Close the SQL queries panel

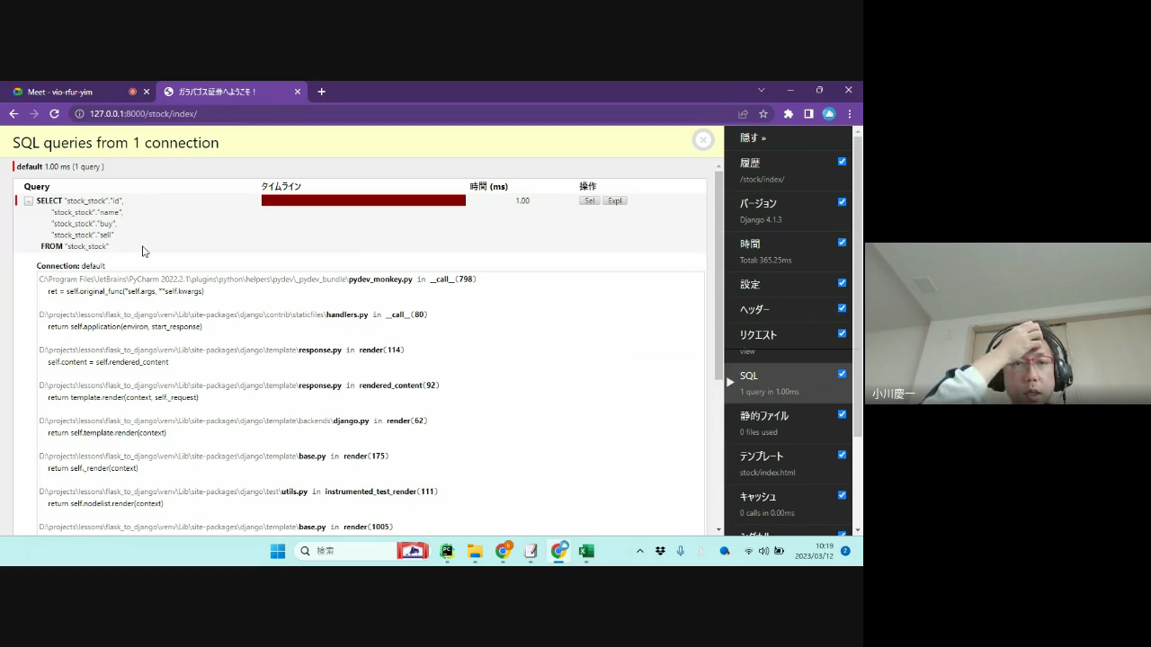click(703, 139)
